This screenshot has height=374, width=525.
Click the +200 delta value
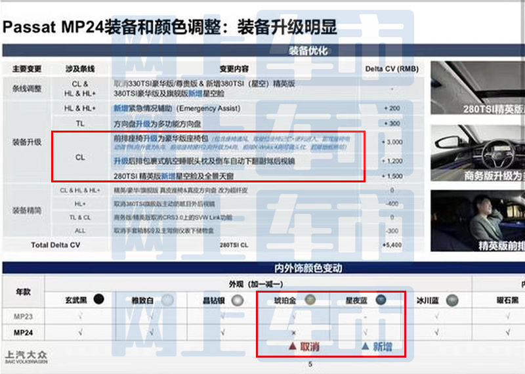[392, 108]
